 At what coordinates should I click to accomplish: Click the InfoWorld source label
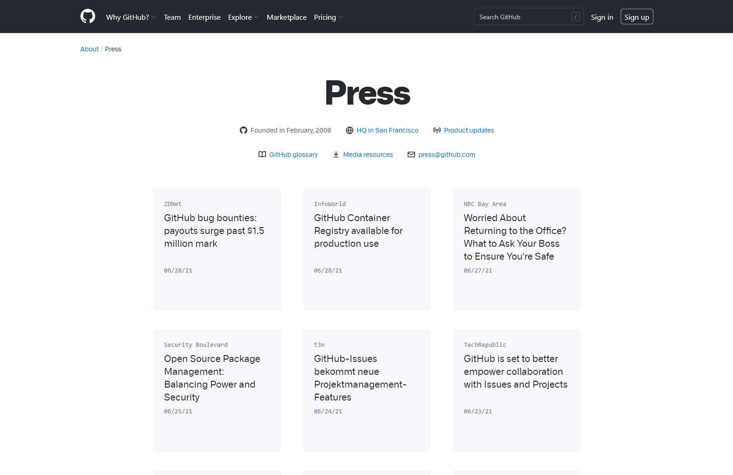coord(330,204)
